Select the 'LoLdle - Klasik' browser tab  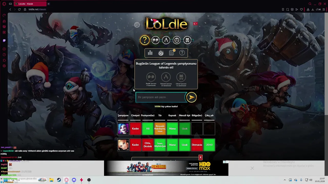coord(30,4)
